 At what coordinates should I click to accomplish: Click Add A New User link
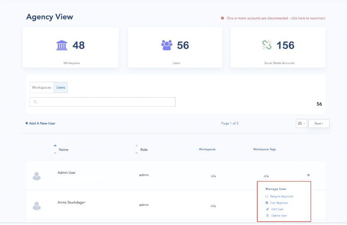coord(40,123)
